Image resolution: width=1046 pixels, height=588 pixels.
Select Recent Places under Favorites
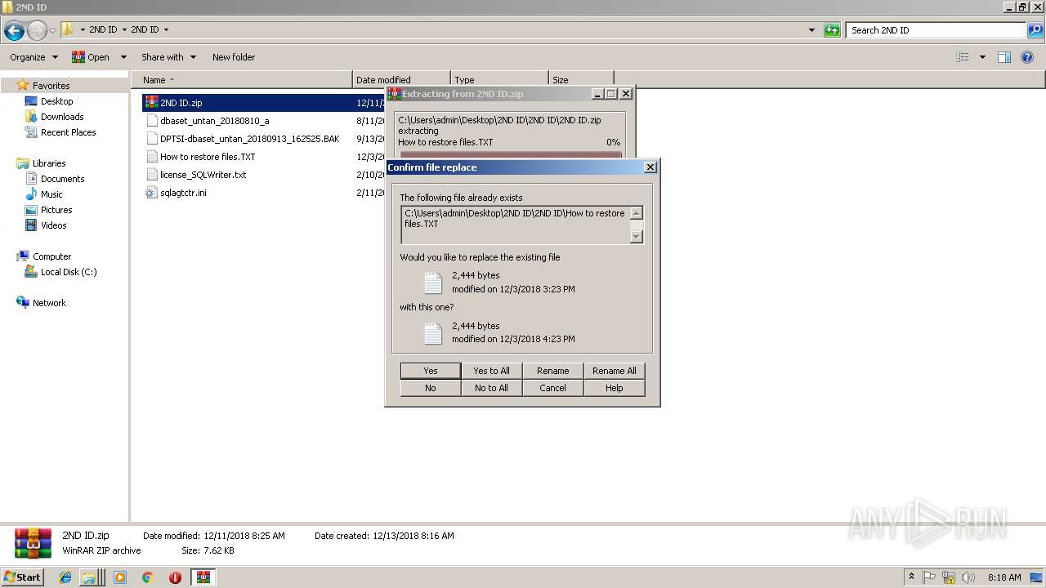pyautogui.click(x=68, y=132)
